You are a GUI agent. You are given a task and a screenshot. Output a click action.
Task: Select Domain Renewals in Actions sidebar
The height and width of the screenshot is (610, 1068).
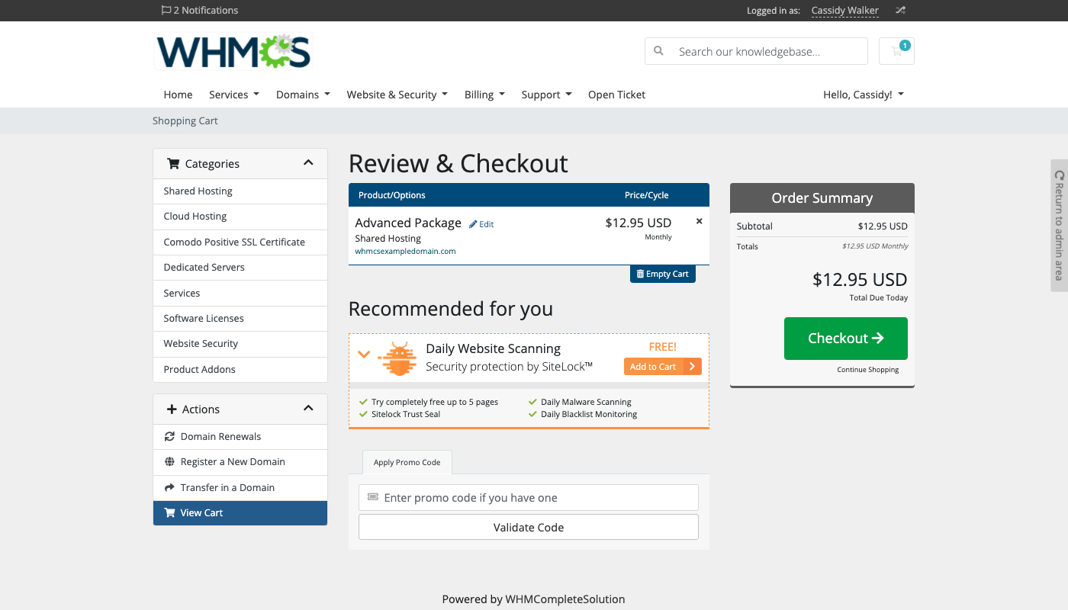(x=220, y=437)
